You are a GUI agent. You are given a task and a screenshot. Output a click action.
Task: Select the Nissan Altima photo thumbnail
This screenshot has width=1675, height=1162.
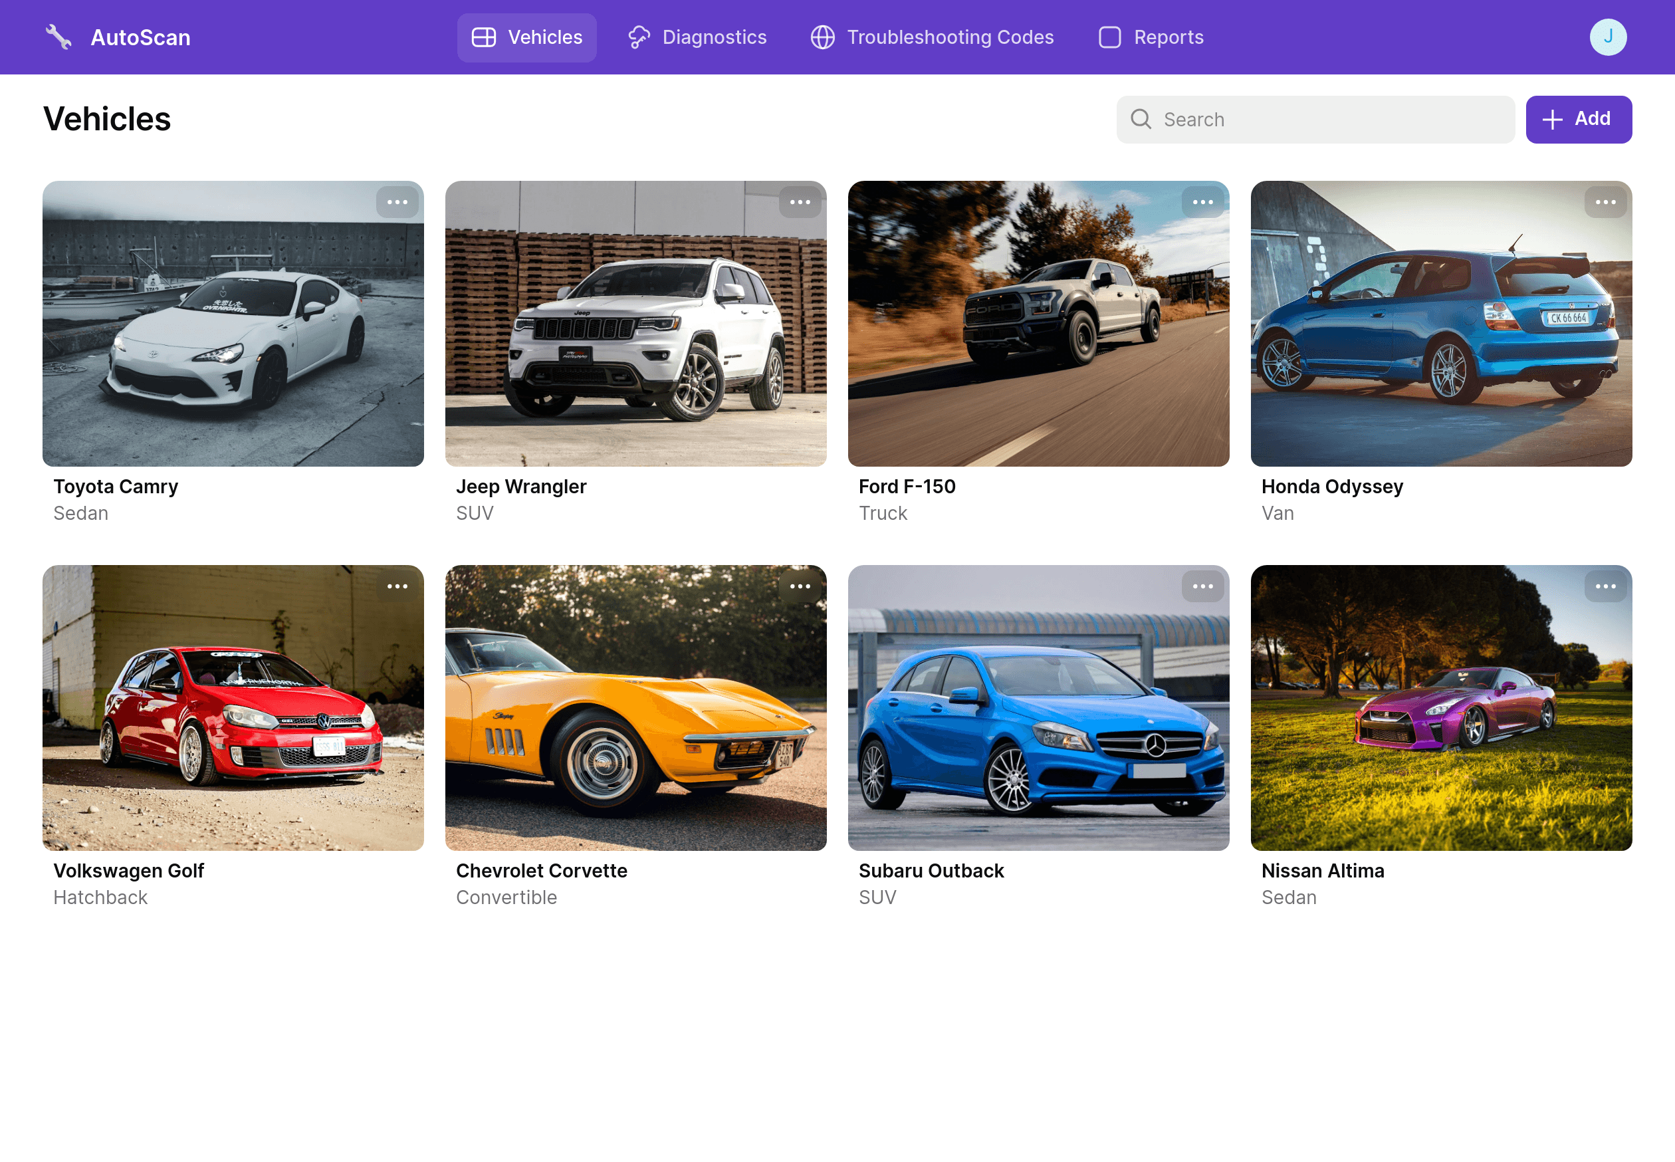point(1440,708)
